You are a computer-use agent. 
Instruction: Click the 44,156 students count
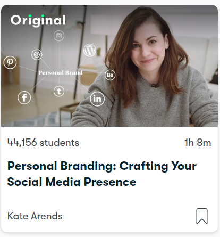(x=43, y=143)
